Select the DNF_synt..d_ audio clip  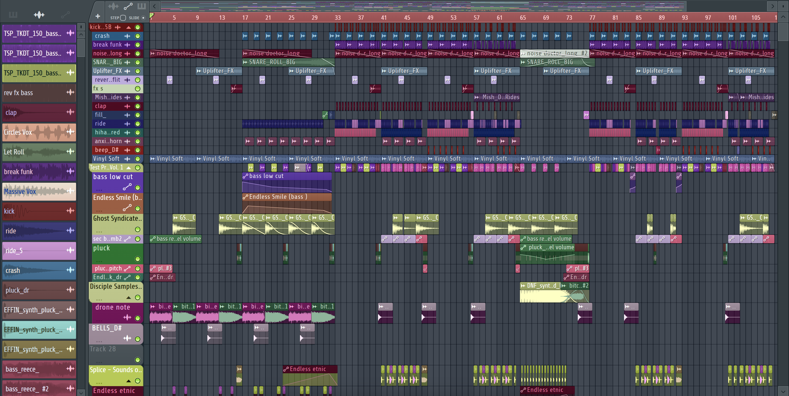click(540, 293)
